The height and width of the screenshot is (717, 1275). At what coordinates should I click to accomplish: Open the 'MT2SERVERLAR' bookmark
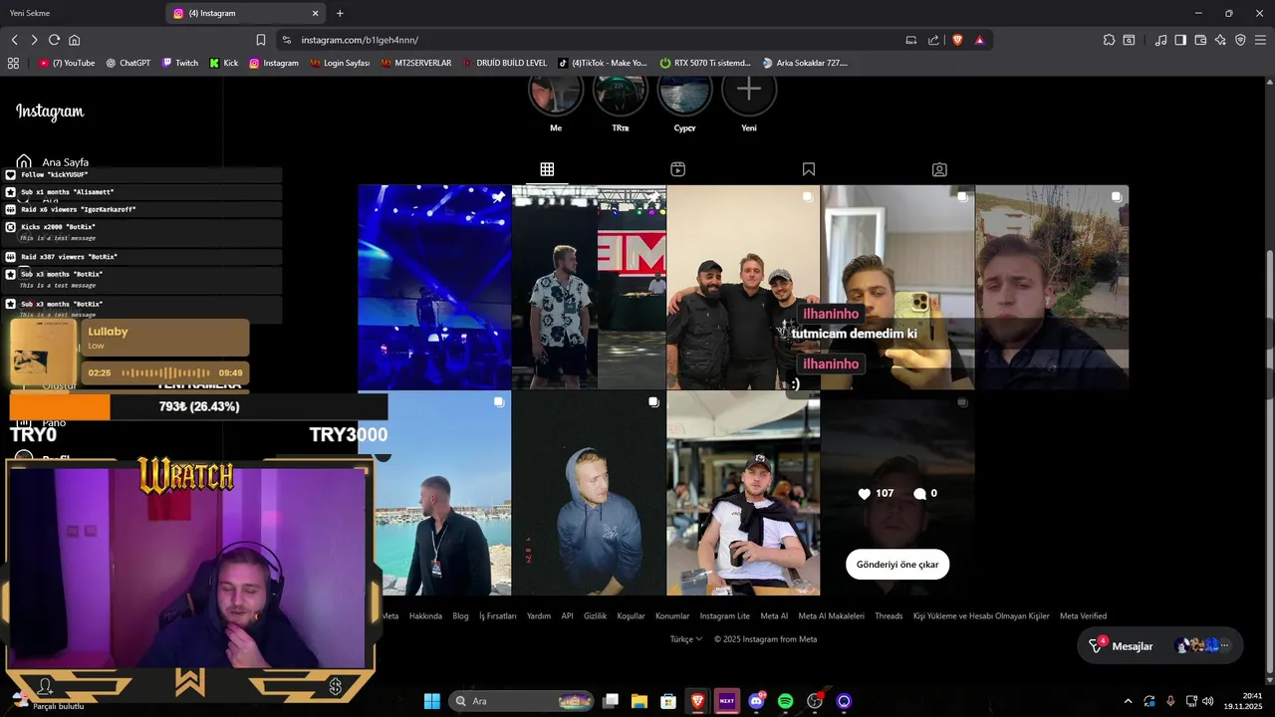click(415, 63)
